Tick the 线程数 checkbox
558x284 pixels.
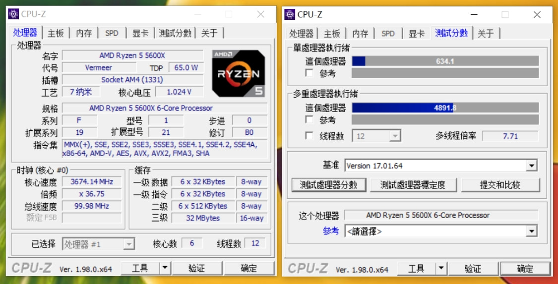(310, 136)
